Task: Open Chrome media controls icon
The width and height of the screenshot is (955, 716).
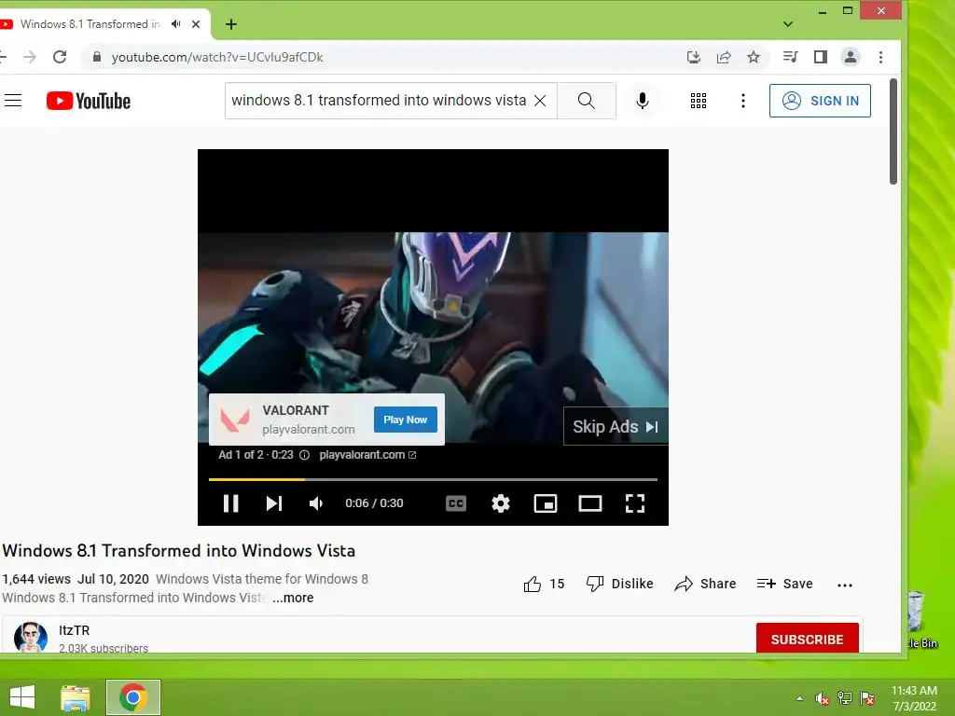Action: point(791,57)
